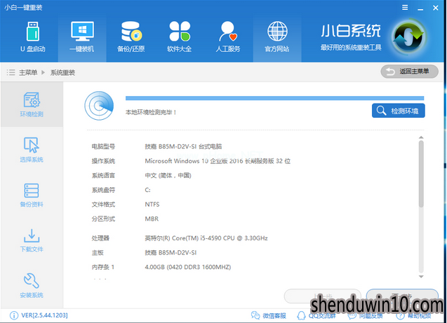The image size is (447, 323).
Task: Select the 安装系统 sidebar step
Action: (x=32, y=285)
